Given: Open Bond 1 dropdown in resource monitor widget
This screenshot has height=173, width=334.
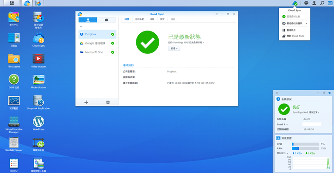Looking at the screenshot, I should (283, 153).
